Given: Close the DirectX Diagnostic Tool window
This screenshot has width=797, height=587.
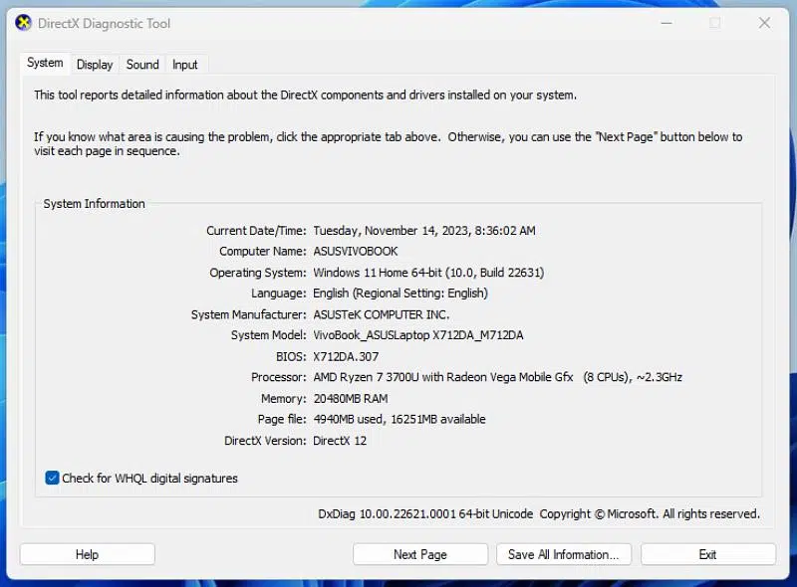Looking at the screenshot, I should [764, 22].
